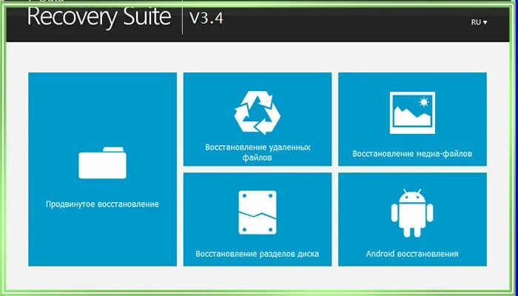Screen dimensions: 518x296
Task: Select the 'Восстановление разделов диска' label
Action: [x=258, y=254]
